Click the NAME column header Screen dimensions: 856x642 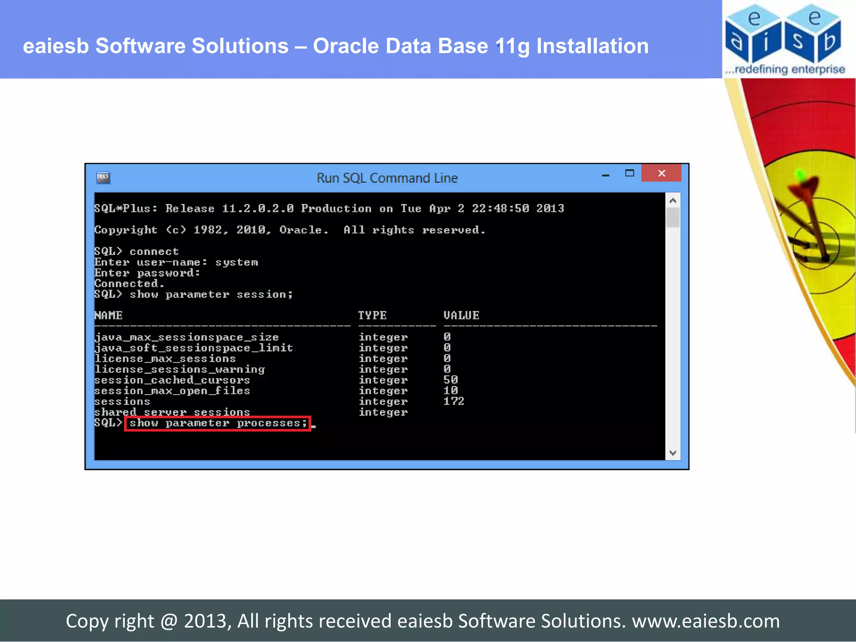(x=109, y=315)
